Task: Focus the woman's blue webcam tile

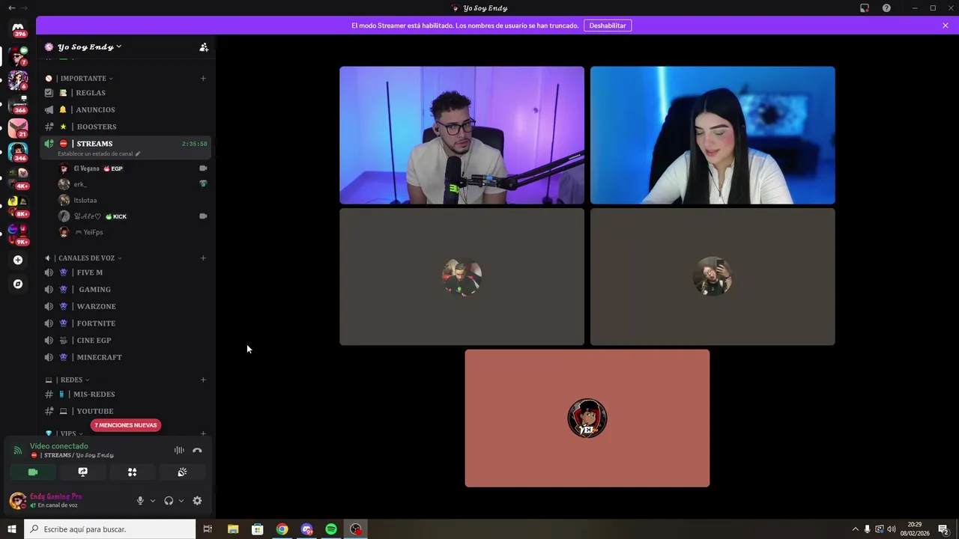Action: 713,135
